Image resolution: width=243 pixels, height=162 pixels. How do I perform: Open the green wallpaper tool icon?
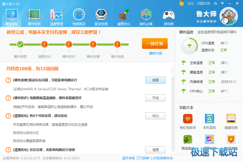click(188, 139)
